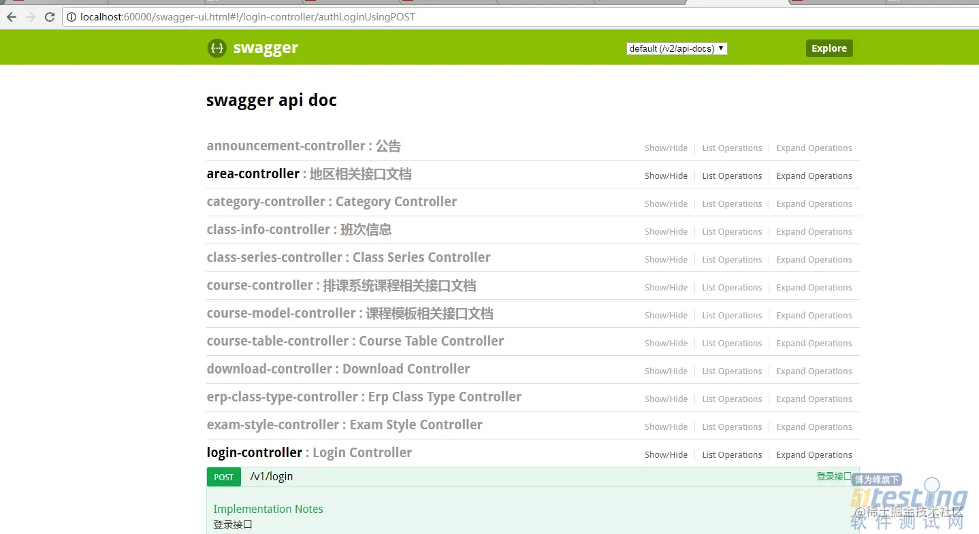Open the default (/v2/api-docs) dropdown

(x=677, y=48)
